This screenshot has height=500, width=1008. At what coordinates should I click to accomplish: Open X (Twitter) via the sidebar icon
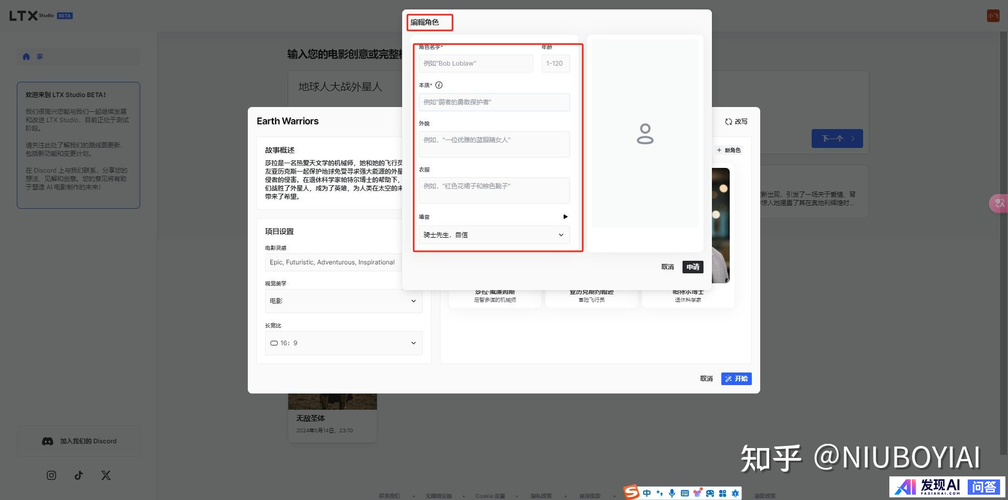tap(106, 475)
